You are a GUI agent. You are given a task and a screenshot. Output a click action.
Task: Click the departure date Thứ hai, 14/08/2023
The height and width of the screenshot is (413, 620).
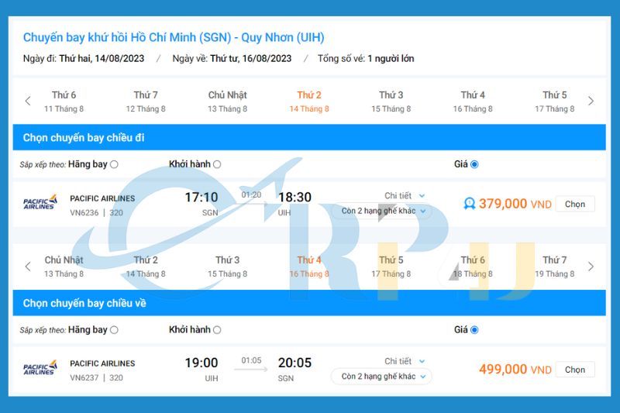click(x=102, y=58)
